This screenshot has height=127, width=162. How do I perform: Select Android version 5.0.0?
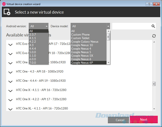(x=39, y=52)
